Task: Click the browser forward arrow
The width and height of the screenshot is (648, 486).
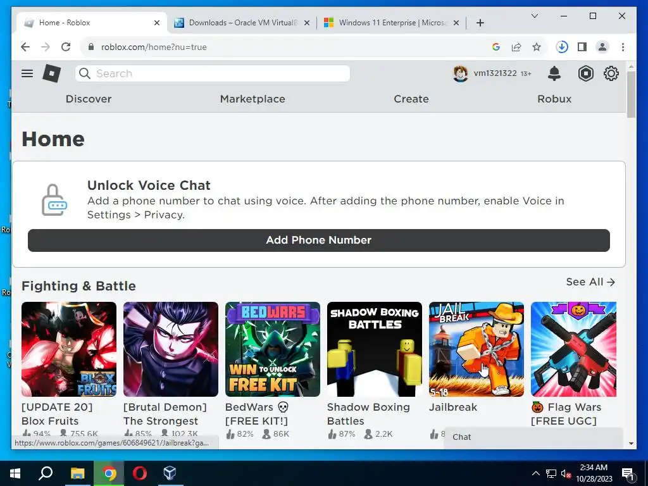Action: click(x=46, y=47)
